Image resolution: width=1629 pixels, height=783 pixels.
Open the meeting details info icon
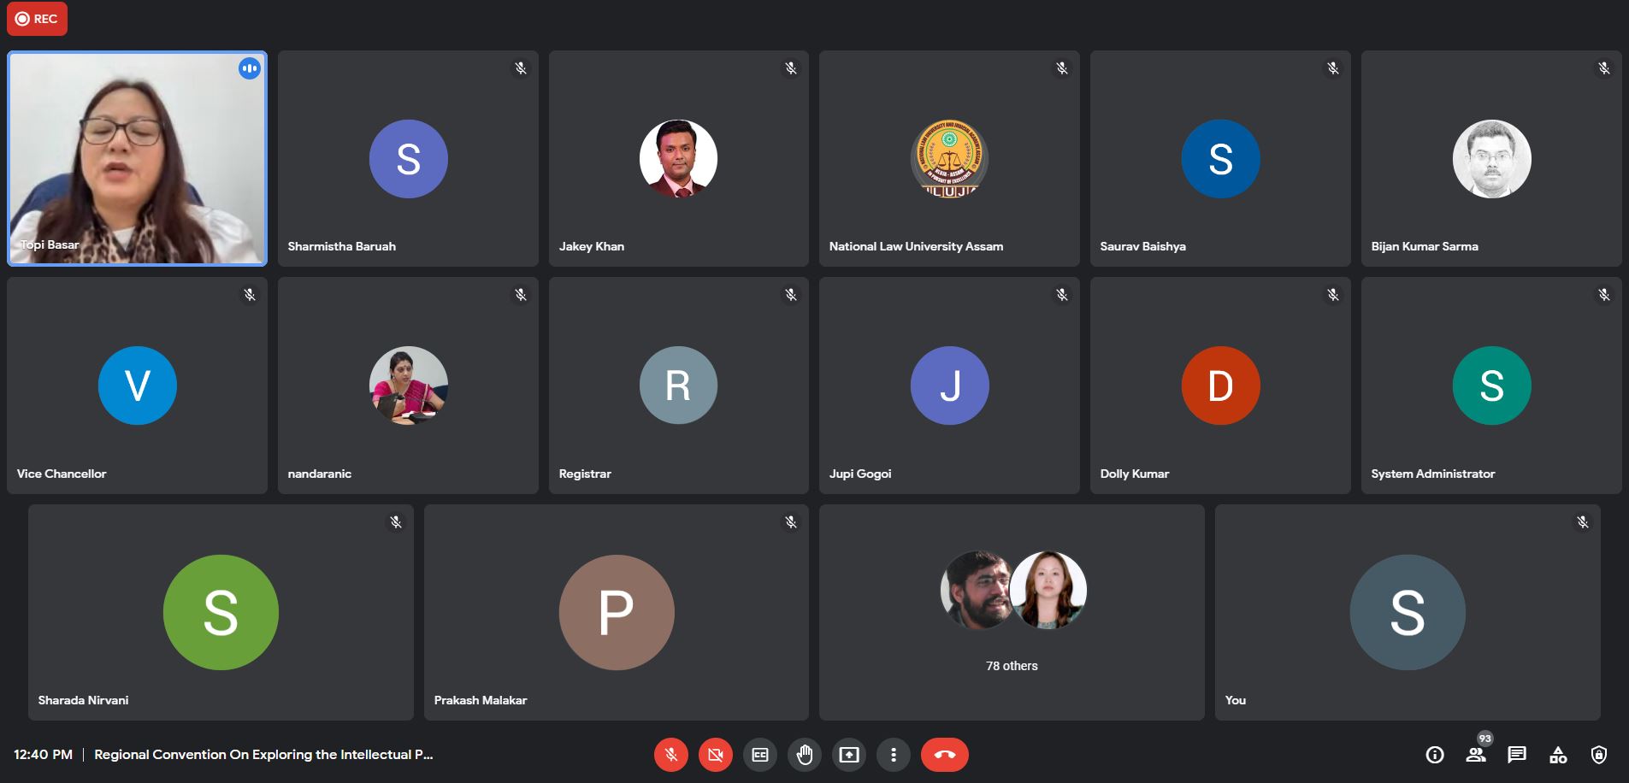click(x=1435, y=755)
